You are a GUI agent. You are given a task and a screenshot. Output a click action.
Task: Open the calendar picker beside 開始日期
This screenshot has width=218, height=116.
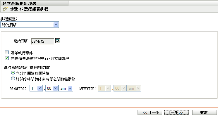tap(58, 41)
